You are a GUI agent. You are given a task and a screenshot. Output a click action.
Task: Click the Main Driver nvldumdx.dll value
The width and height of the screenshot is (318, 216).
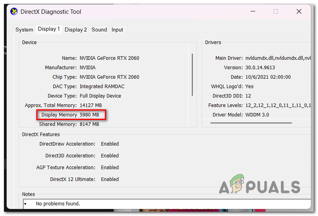coord(278,58)
